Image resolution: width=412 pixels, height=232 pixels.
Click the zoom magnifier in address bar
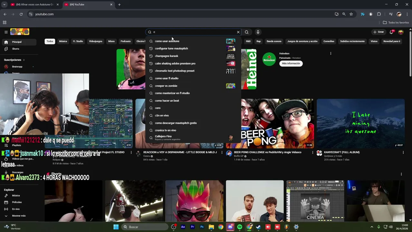[344, 14]
